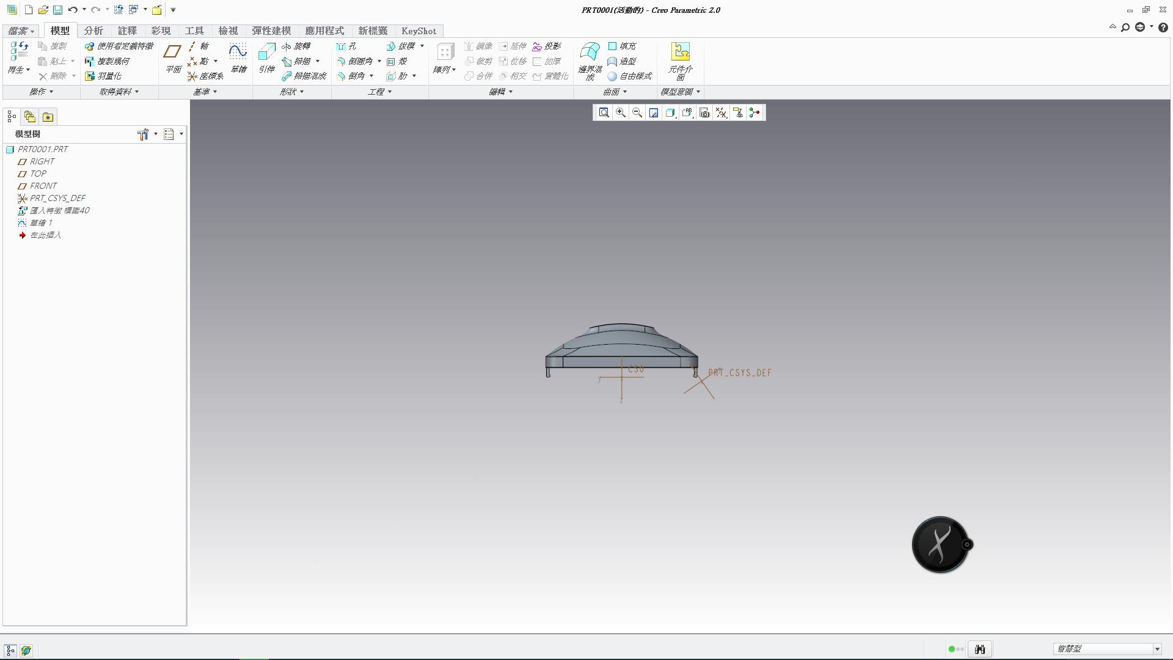Screen dimensions: 1173x660
Task: Click the 複製幾何 button
Action: point(107,61)
